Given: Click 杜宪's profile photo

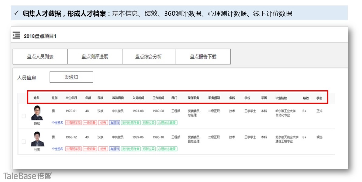Looking at the screenshot, I should click(37, 139).
